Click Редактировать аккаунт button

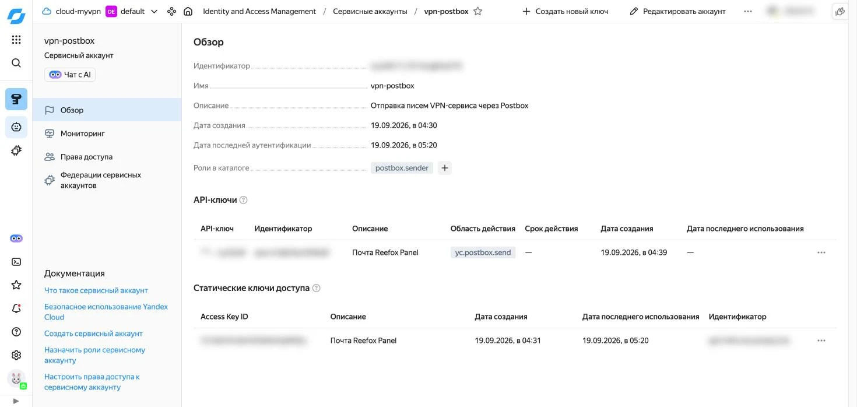tap(678, 11)
